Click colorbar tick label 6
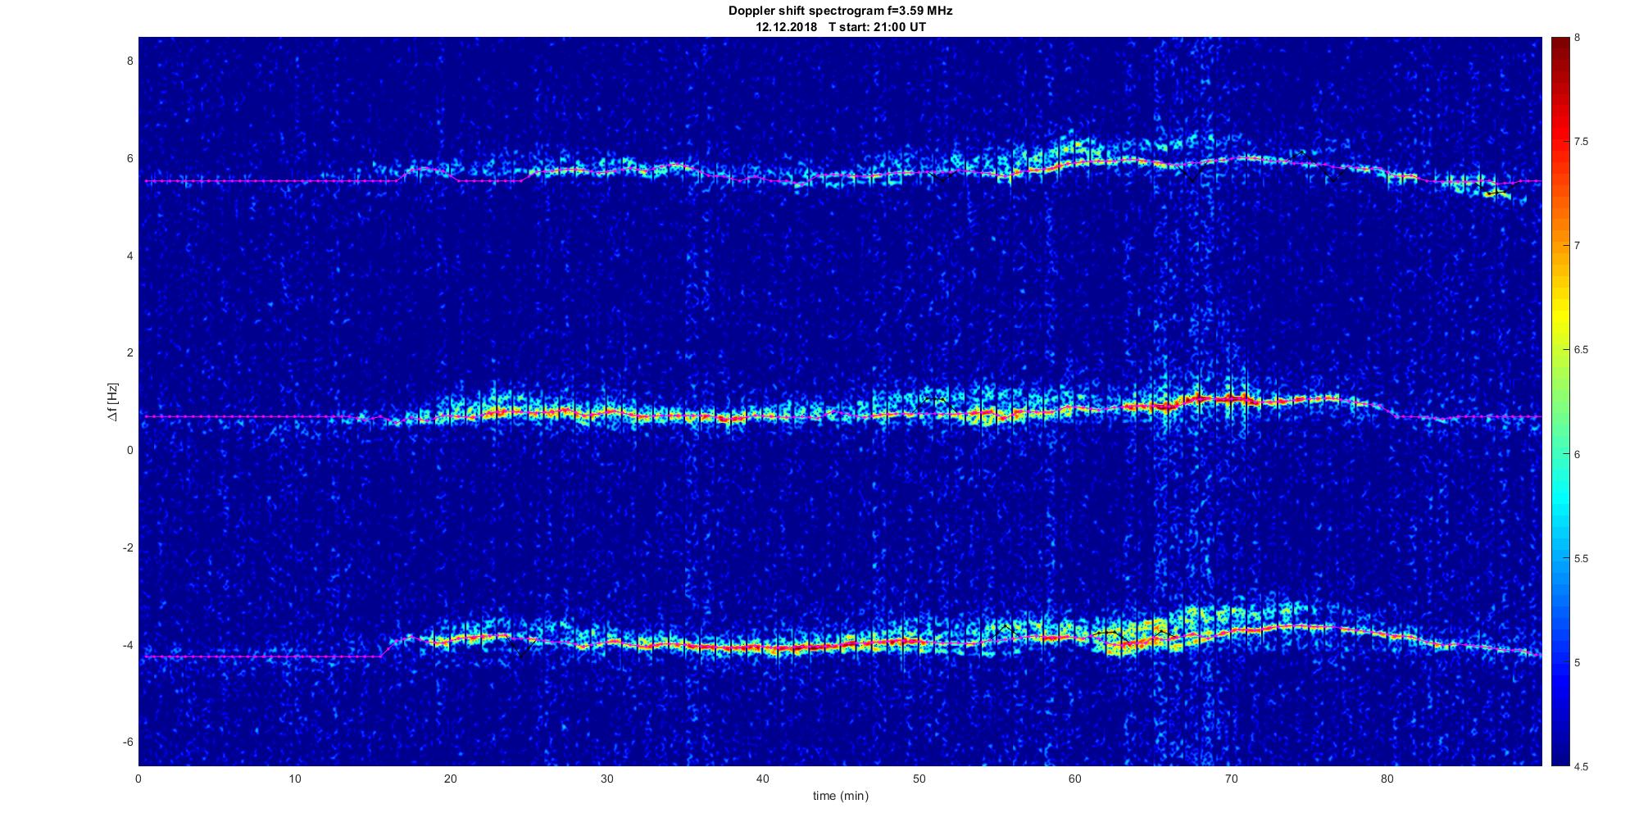Image resolution: width=1639 pixels, height=822 pixels. pyautogui.click(x=1577, y=454)
